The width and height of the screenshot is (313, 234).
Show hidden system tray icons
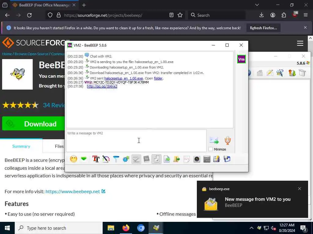coord(252,228)
